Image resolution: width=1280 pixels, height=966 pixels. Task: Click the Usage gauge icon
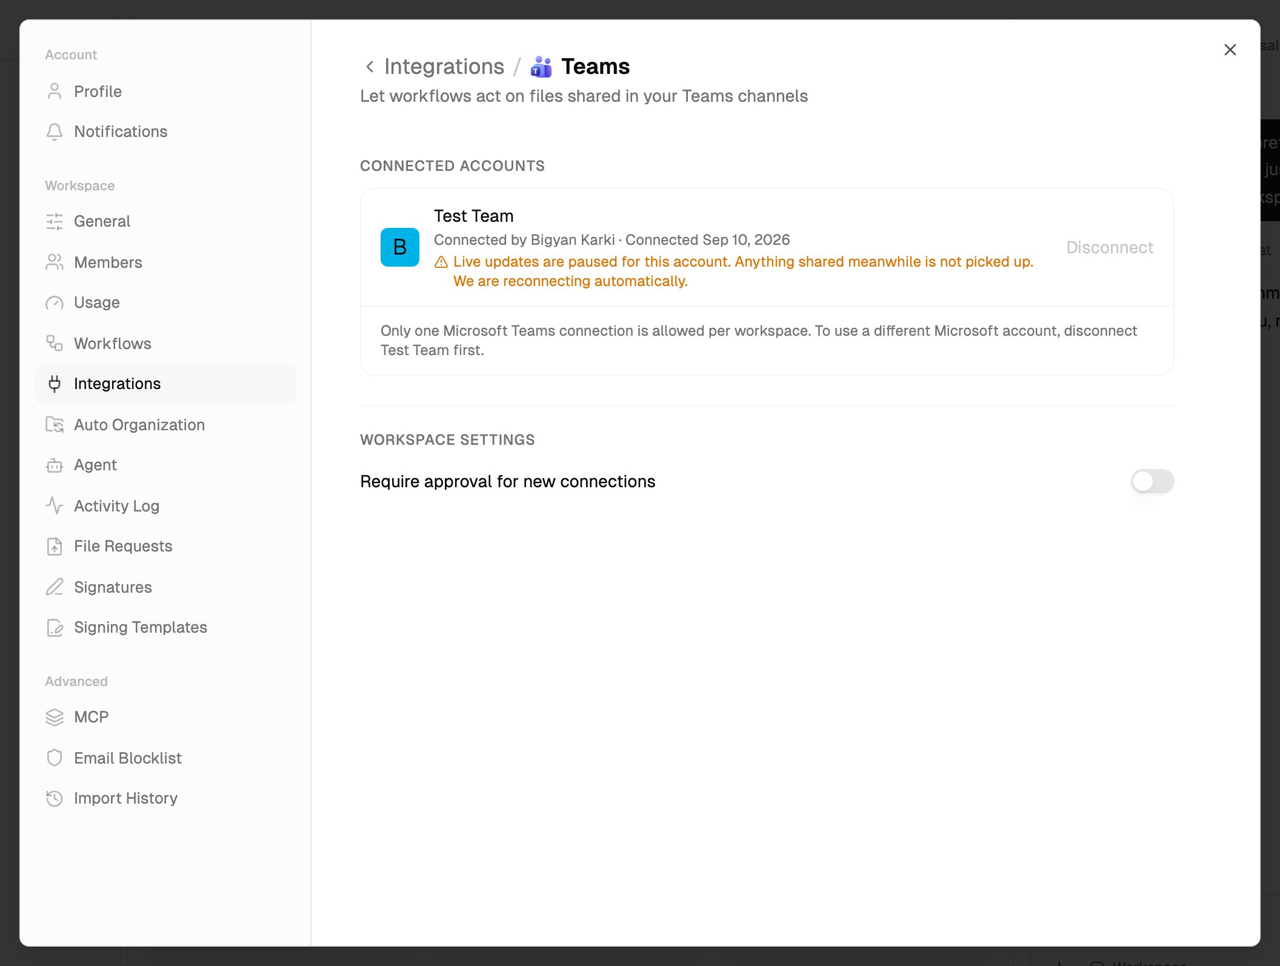point(55,302)
